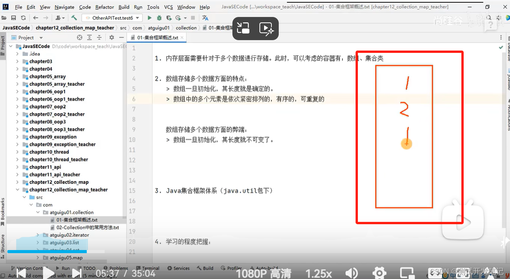510x279 pixels.
Task: Click chapter12_collection_map_teacher breadcrumb
Action: [x=75, y=28]
